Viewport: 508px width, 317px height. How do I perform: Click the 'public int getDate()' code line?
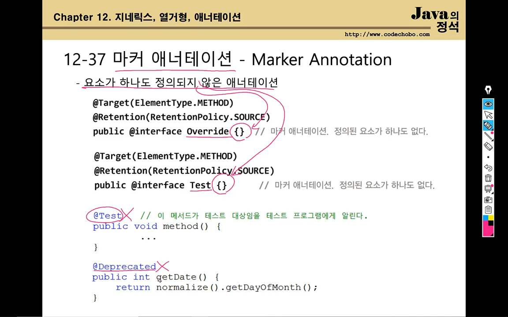156,277
